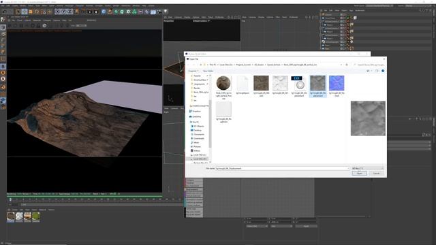
Task: Select Local Disk (C:) in the navigation tree
Action: pyautogui.click(x=199, y=154)
